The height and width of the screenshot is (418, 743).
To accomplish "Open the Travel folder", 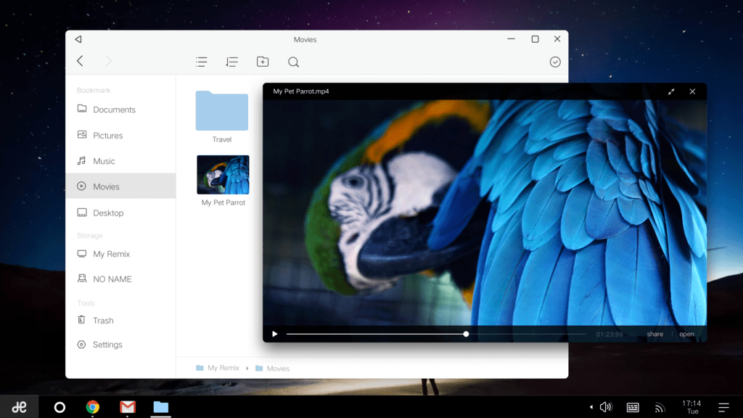I will coord(222,117).
